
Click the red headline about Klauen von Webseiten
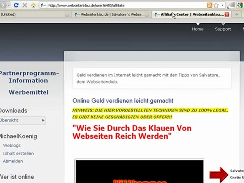(x=132, y=132)
